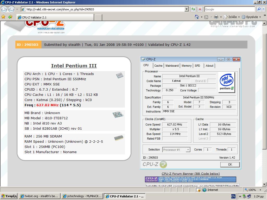Click the CPU-Z Validator 2.1 taskbar button
The width and height of the screenshot is (267, 200).
coord(125,196)
